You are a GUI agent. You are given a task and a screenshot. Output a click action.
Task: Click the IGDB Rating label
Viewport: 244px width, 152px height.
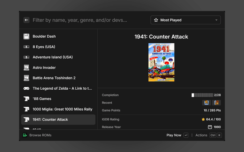click(x=111, y=119)
